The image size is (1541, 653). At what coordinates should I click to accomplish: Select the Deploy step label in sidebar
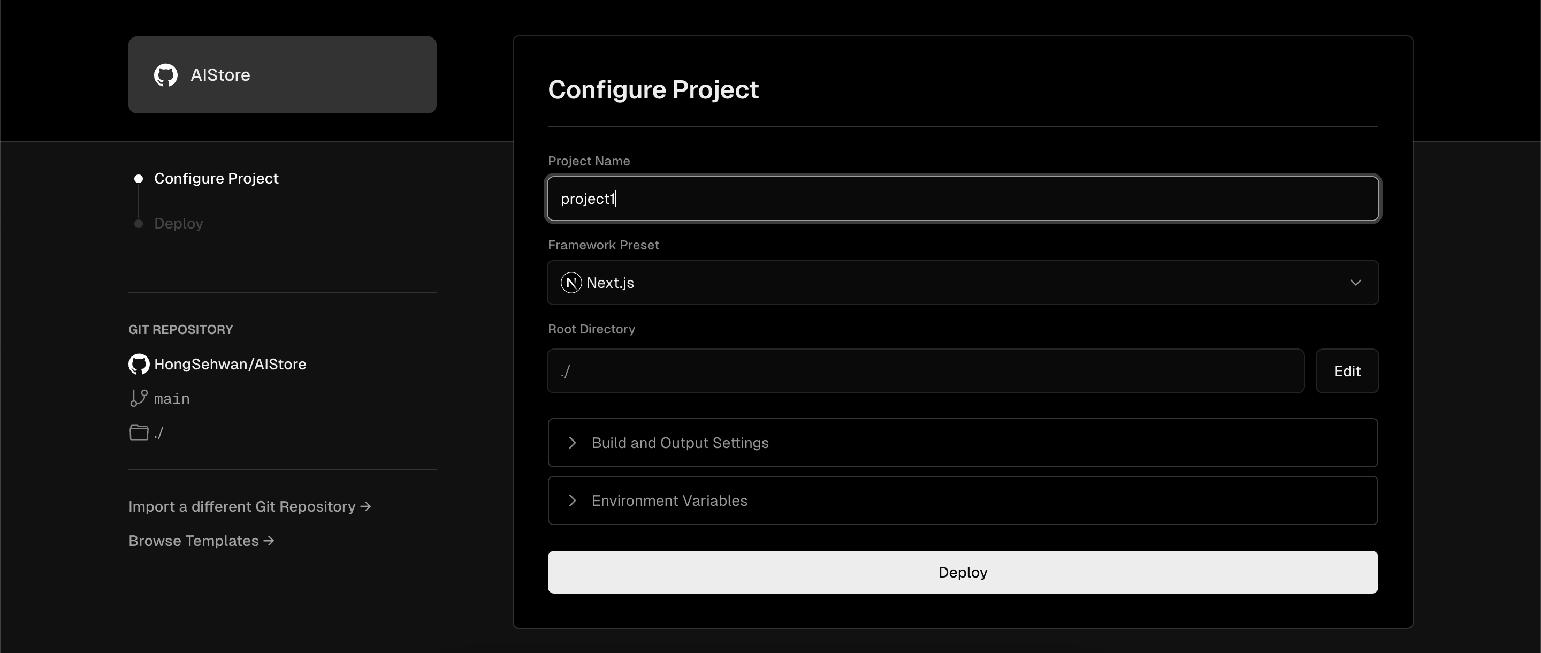[178, 223]
